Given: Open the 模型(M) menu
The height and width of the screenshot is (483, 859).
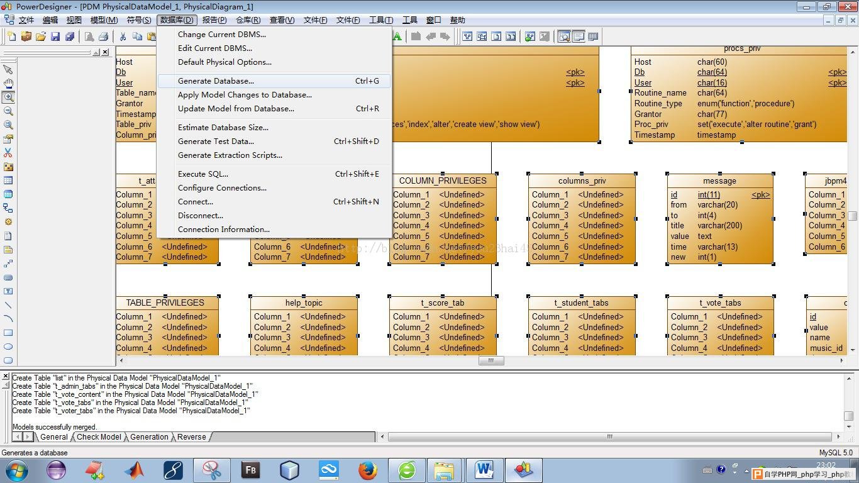Looking at the screenshot, I should pyautogui.click(x=104, y=20).
